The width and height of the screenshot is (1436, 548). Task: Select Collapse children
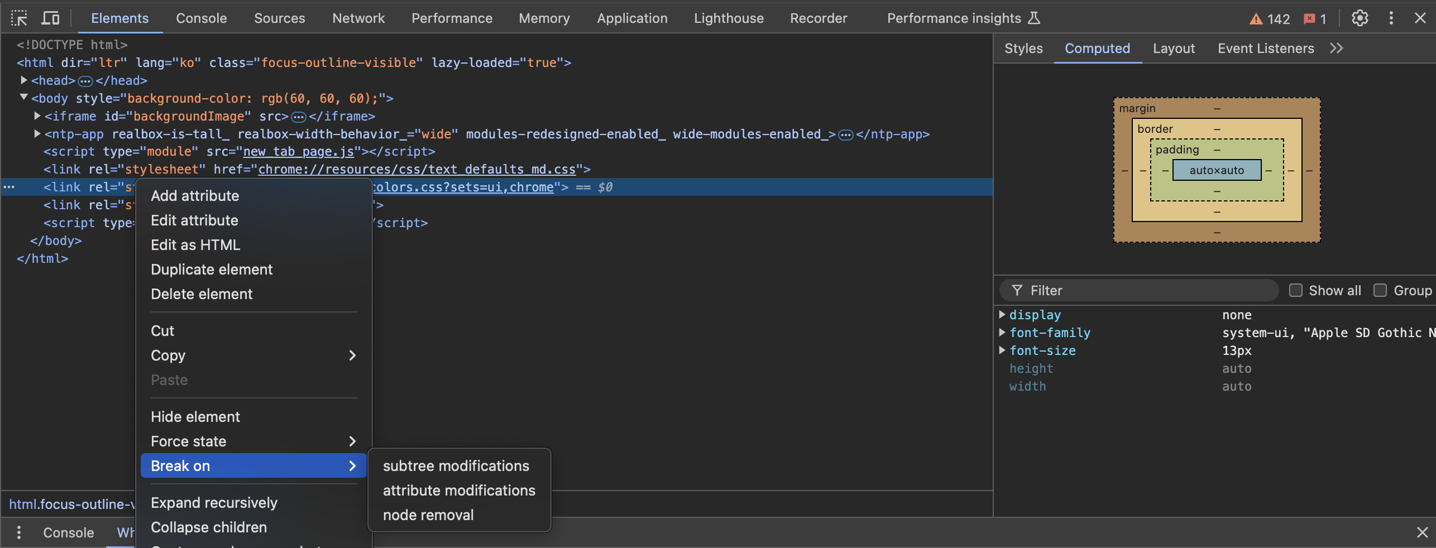tap(253, 527)
